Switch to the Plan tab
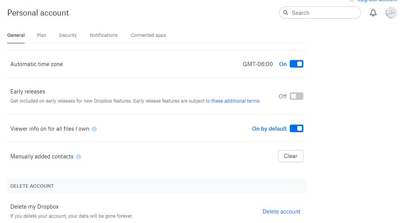This screenshot has height=223, width=402. [42, 35]
